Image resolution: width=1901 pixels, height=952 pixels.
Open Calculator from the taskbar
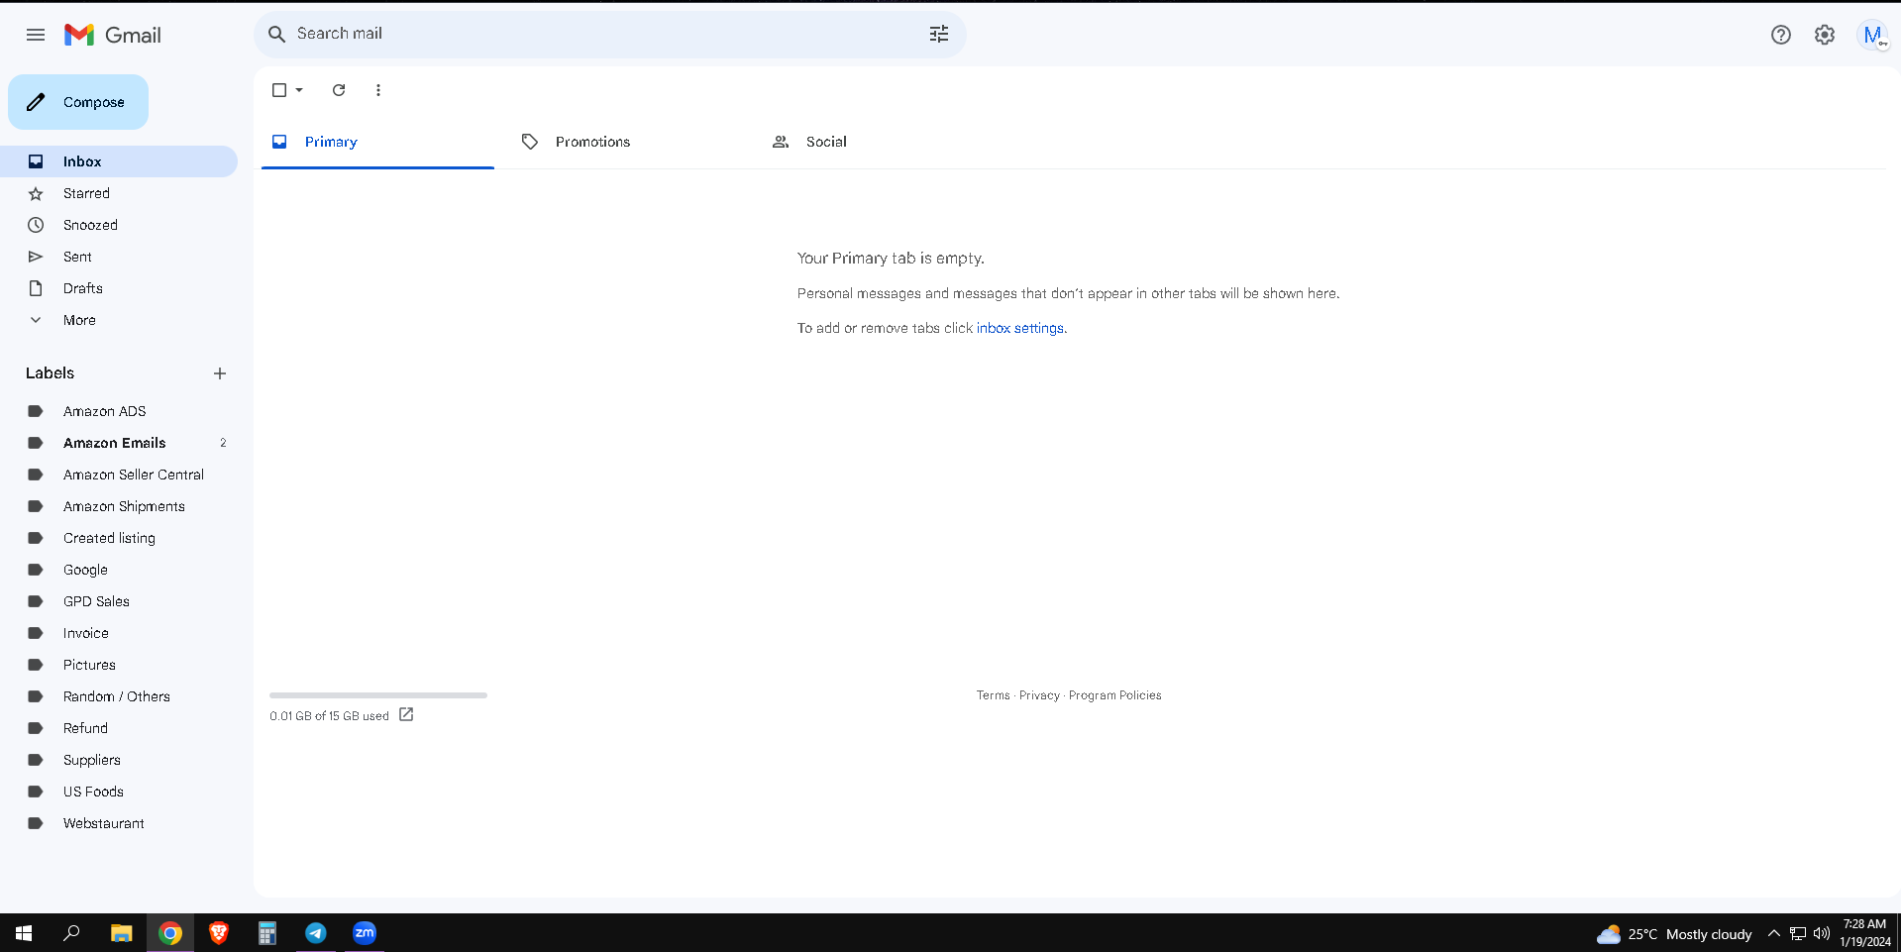267,933
